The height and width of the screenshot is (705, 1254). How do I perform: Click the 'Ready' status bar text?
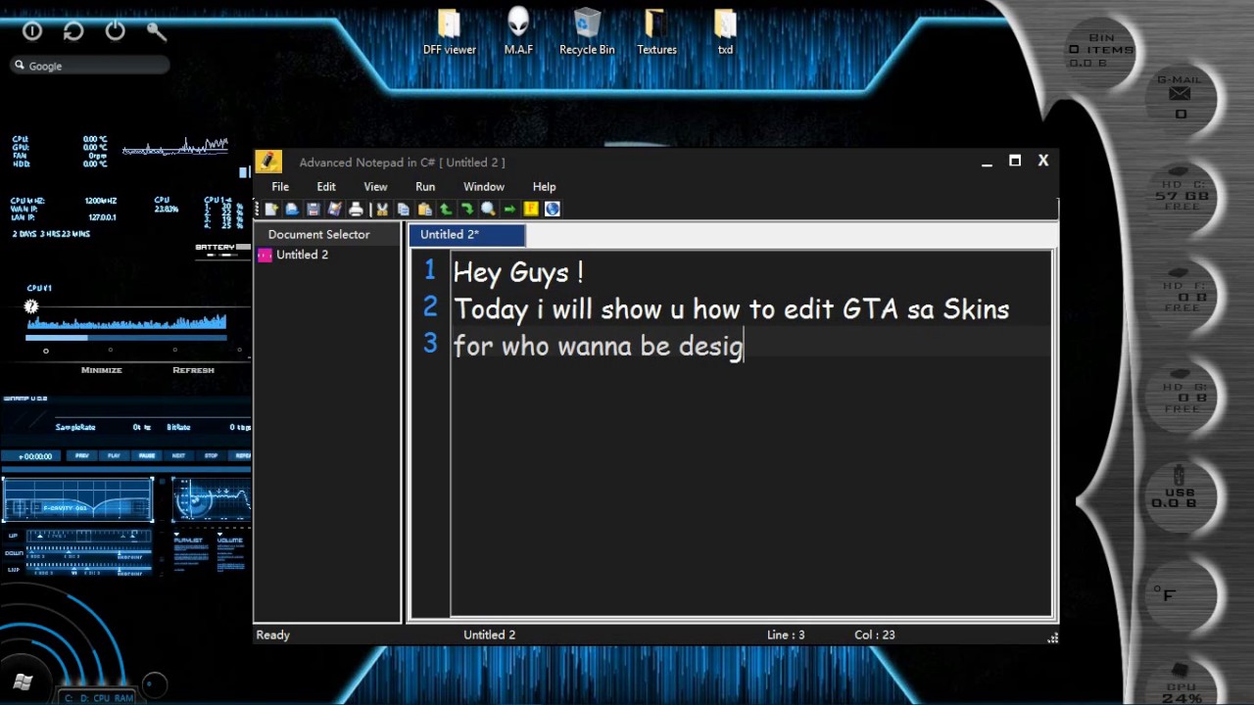tap(272, 634)
